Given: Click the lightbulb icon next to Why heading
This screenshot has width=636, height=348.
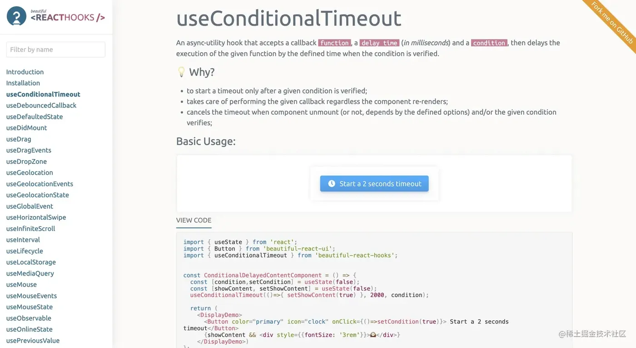Looking at the screenshot, I should pyautogui.click(x=181, y=71).
